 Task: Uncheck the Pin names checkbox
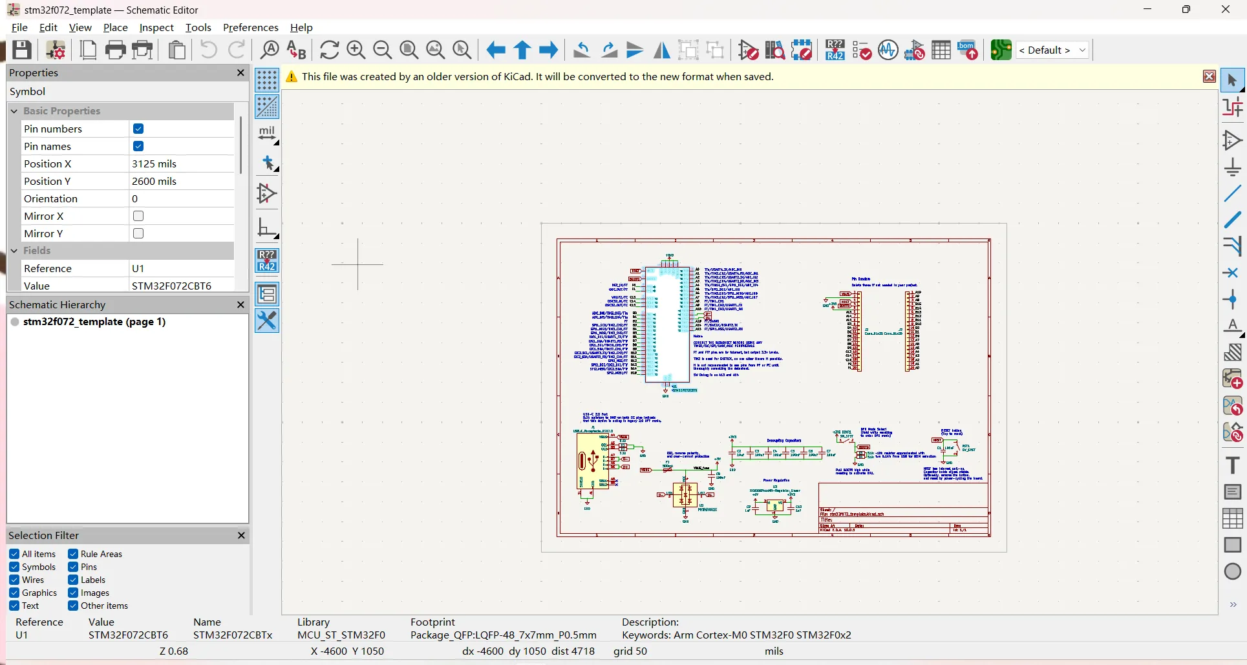pyautogui.click(x=138, y=146)
